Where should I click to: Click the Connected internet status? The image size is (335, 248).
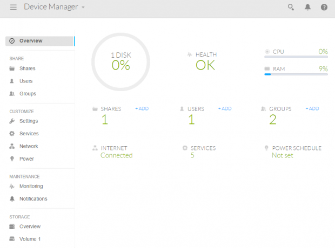[x=116, y=155]
